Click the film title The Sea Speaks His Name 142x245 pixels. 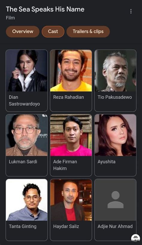(45, 9)
